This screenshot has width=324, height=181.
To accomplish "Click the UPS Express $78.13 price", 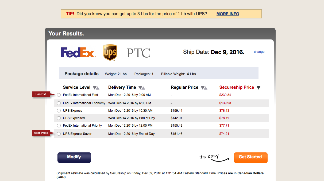I will [224, 111].
